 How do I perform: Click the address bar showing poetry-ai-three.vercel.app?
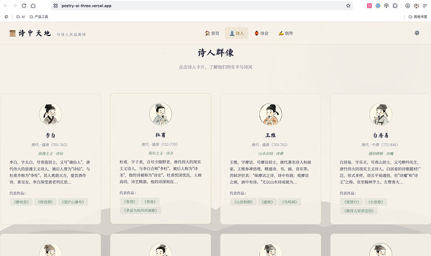201,6
